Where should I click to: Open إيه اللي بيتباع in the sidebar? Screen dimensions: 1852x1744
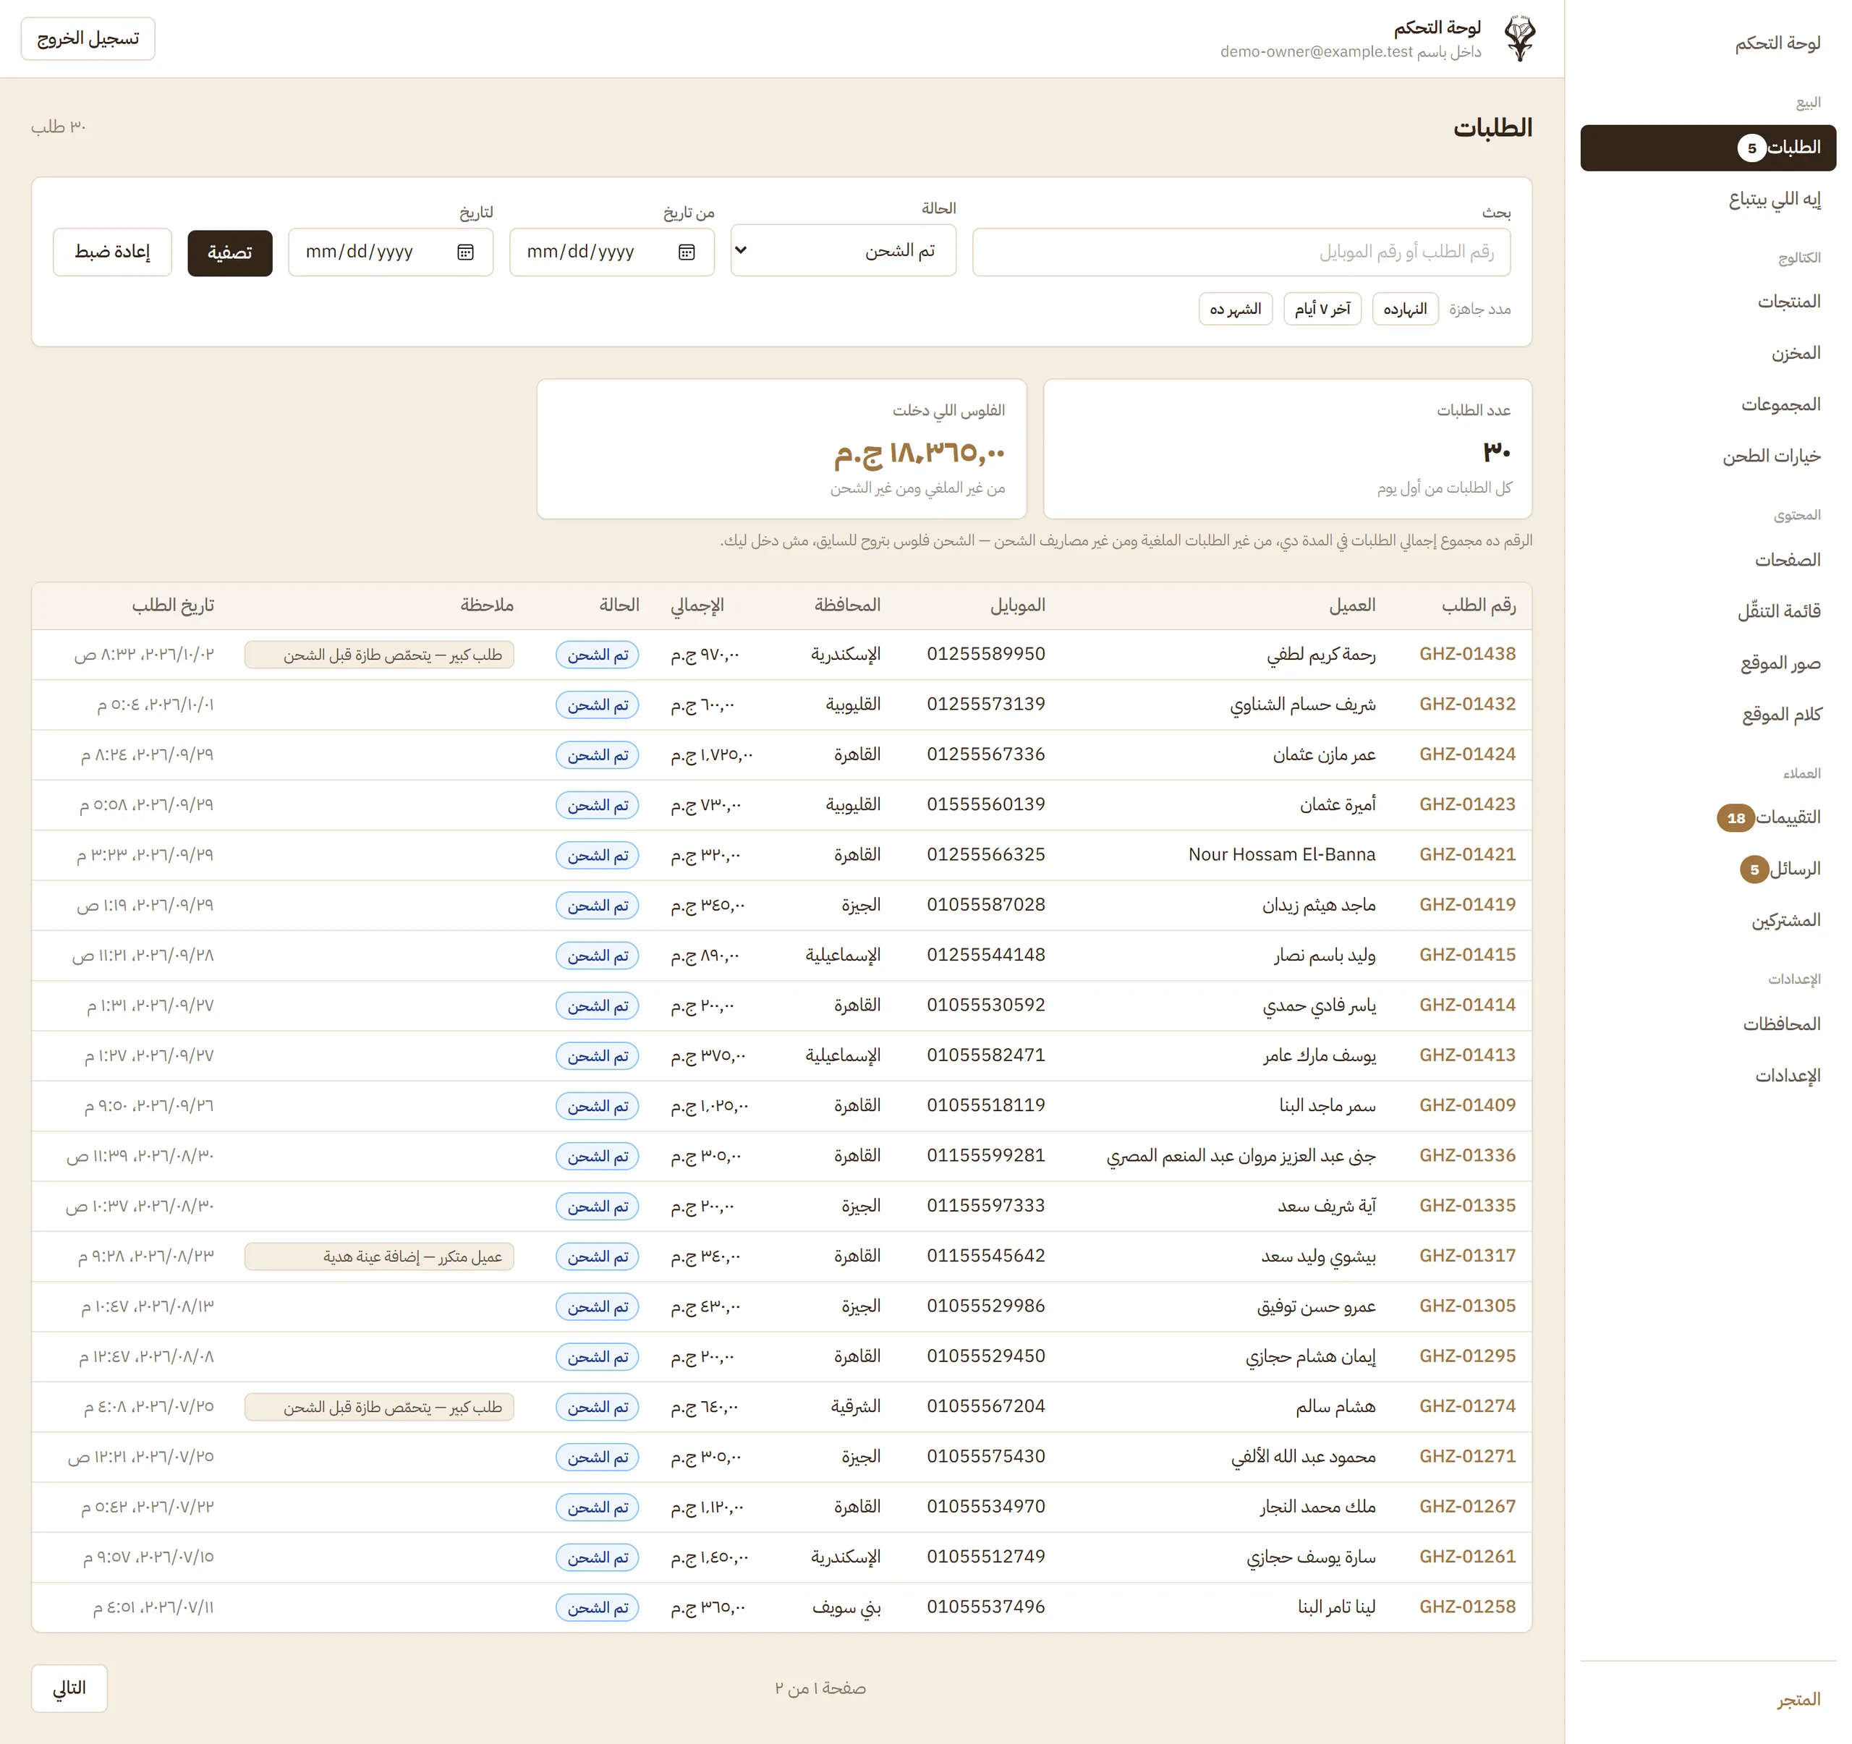pyautogui.click(x=1707, y=200)
